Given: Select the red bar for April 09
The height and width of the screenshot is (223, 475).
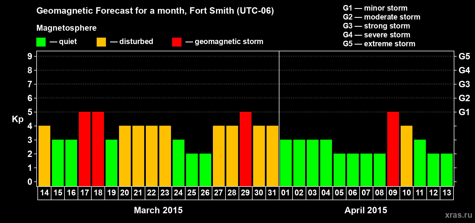Looking at the screenshot, I should (x=393, y=149).
